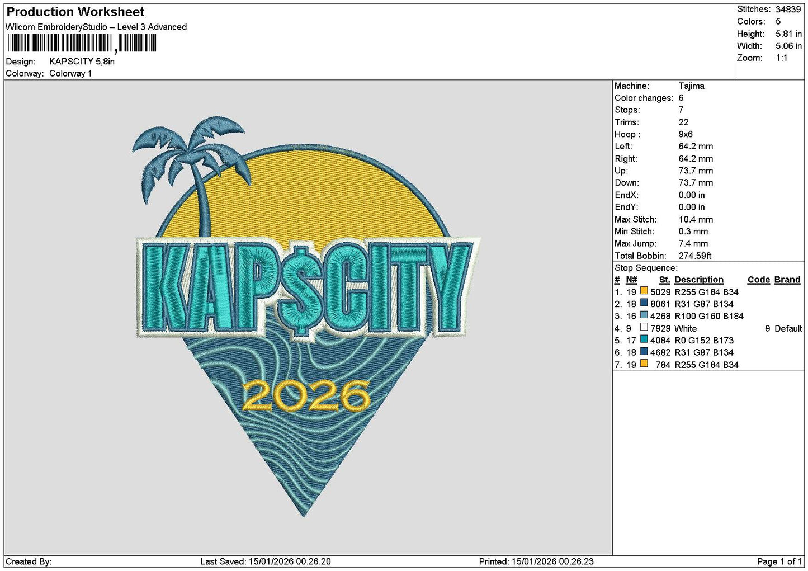Click the 'Color changes:' label
Image resolution: width=808 pixels, height=571 pixels.
click(x=644, y=98)
